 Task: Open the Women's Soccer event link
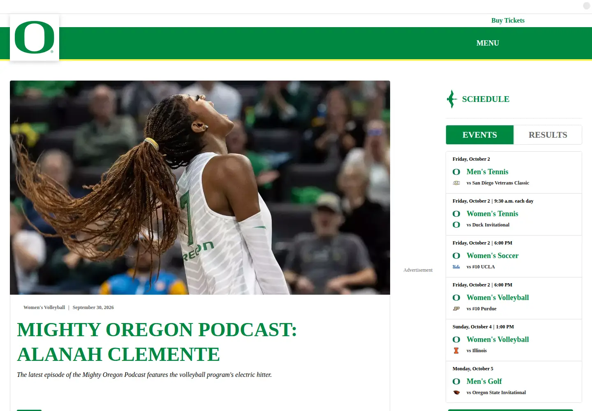click(493, 256)
